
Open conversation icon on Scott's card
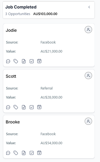coord(8,107)
